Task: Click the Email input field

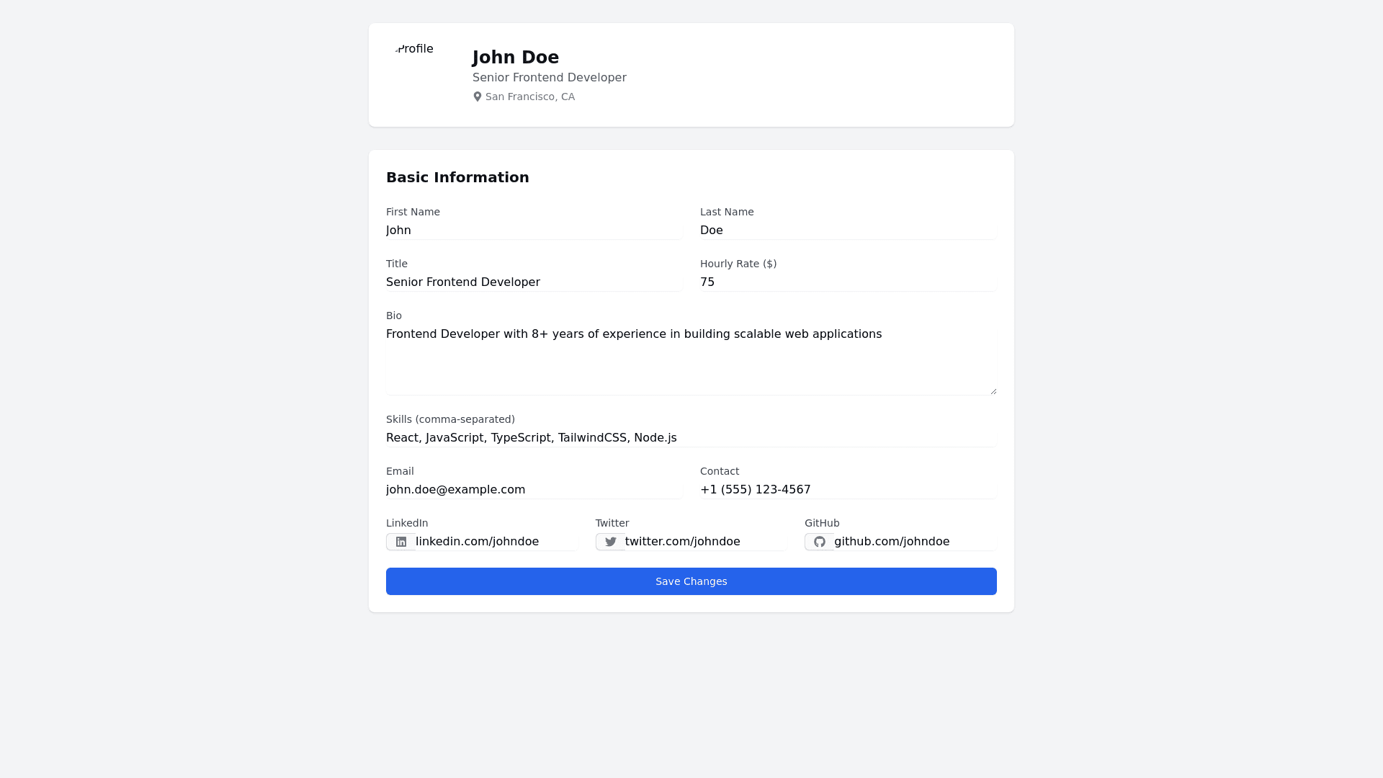Action: pos(533,490)
